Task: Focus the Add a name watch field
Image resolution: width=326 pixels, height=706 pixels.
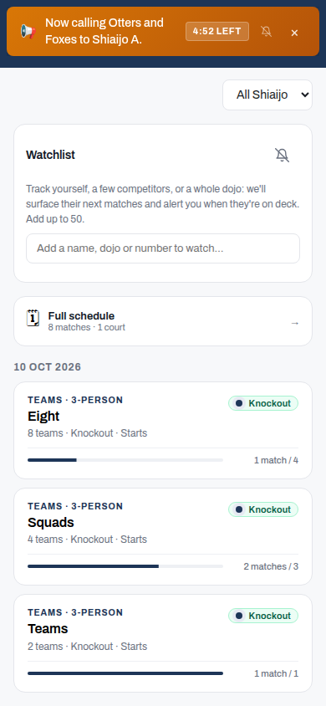Action: coord(163,248)
